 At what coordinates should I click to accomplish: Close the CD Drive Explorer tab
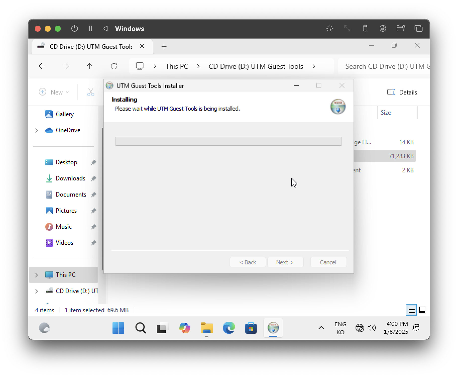(142, 46)
